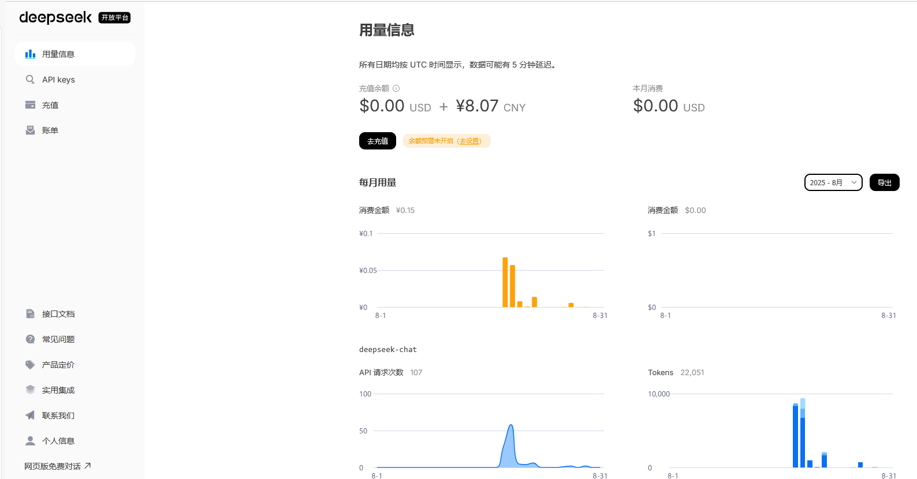Open the 2025 - 8月 month dropdown
This screenshot has height=479, width=917.
point(833,182)
